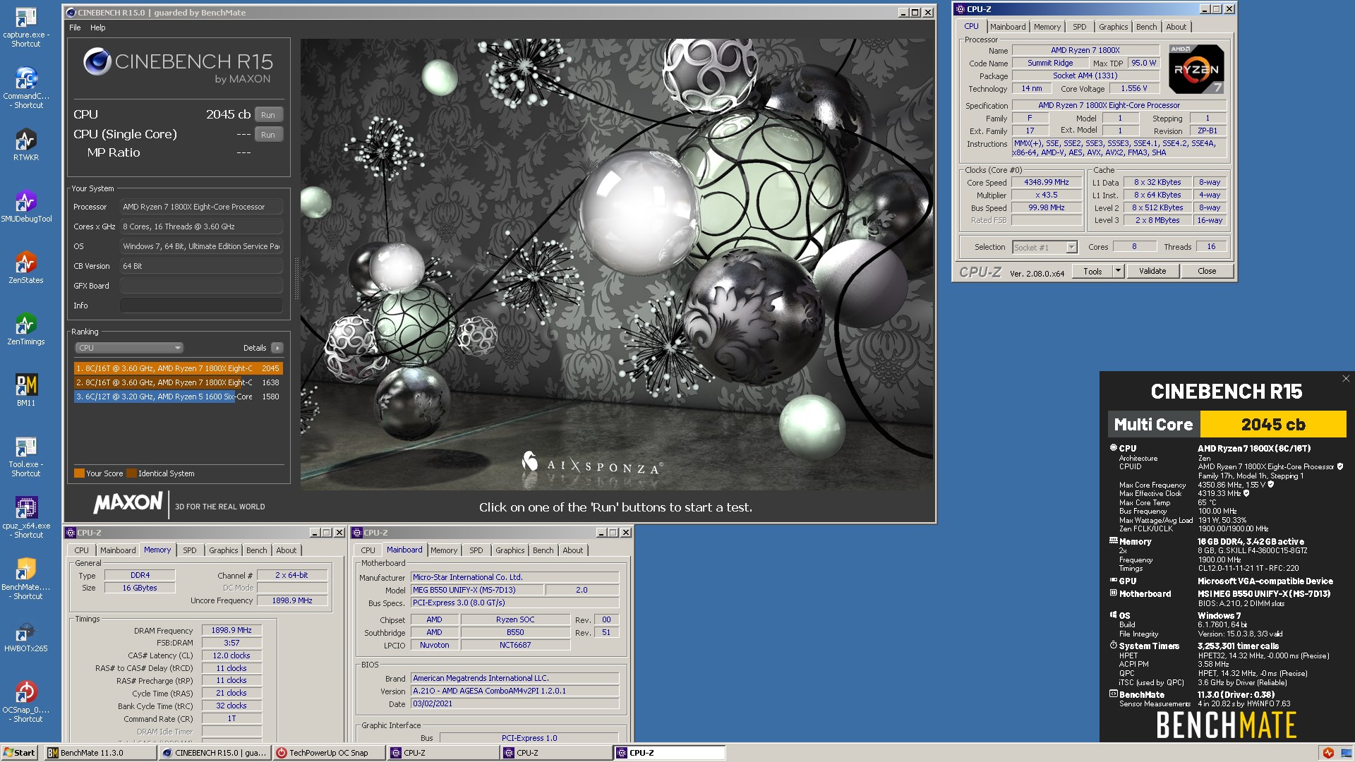Open the ranking CPU dropdown

[129, 348]
